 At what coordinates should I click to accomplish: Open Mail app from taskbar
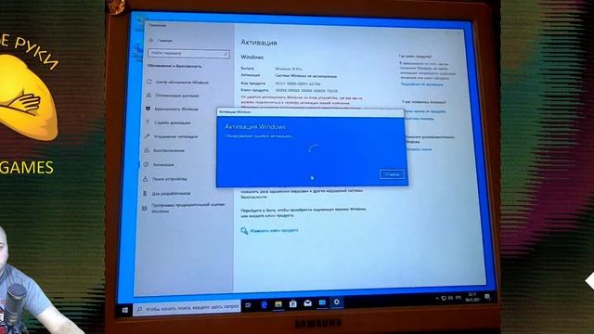coord(307,303)
